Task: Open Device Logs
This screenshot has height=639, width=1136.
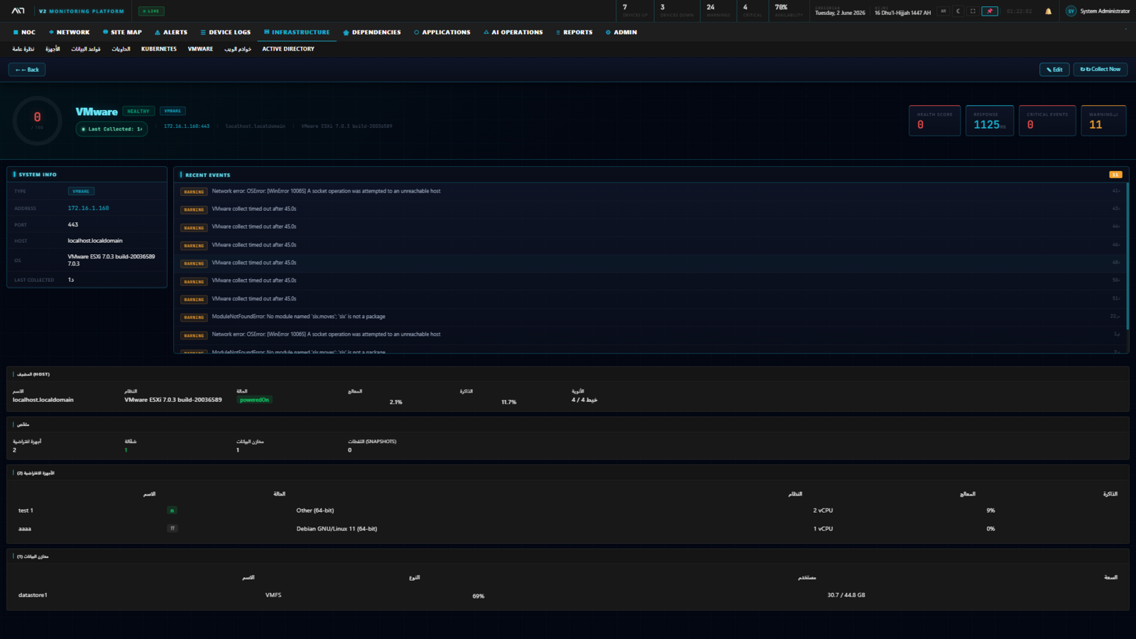Action: [x=226, y=32]
